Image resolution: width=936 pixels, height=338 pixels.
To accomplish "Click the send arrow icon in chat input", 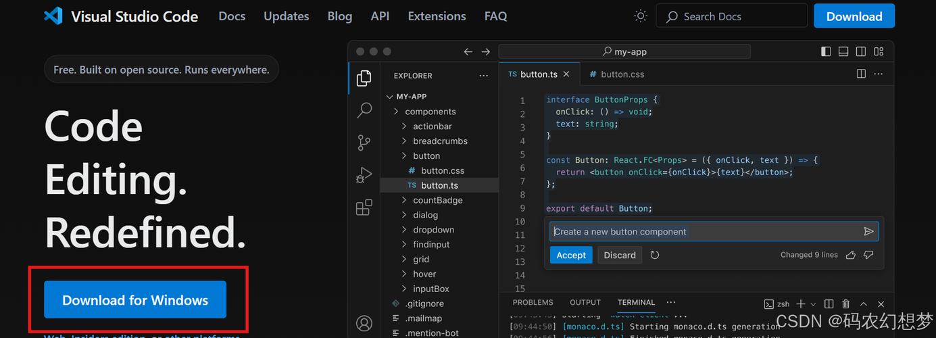I will click(869, 231).
